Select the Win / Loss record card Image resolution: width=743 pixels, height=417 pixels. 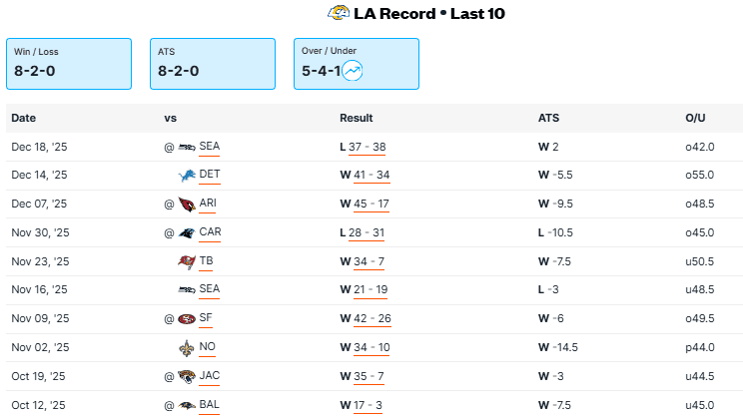click(69, 64)
